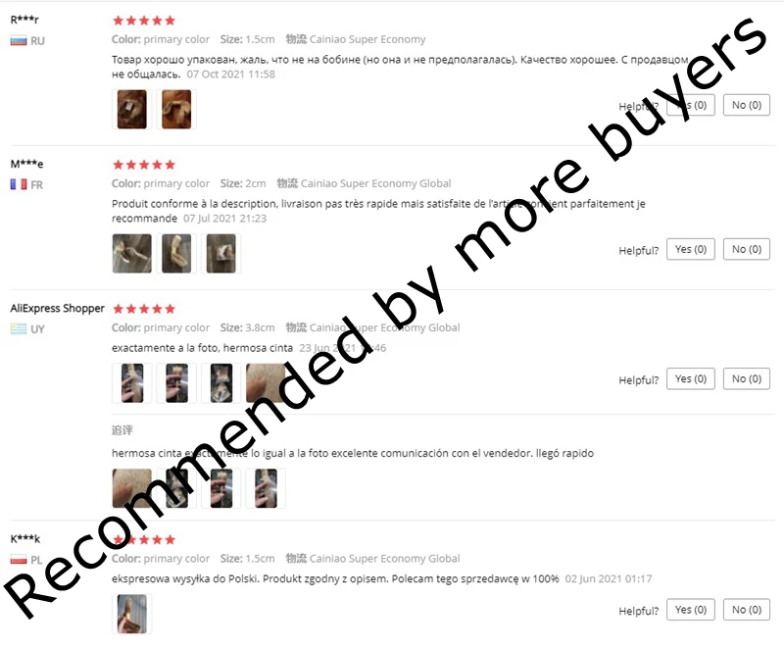Open the single photo in K***k's review

[132, 614]
